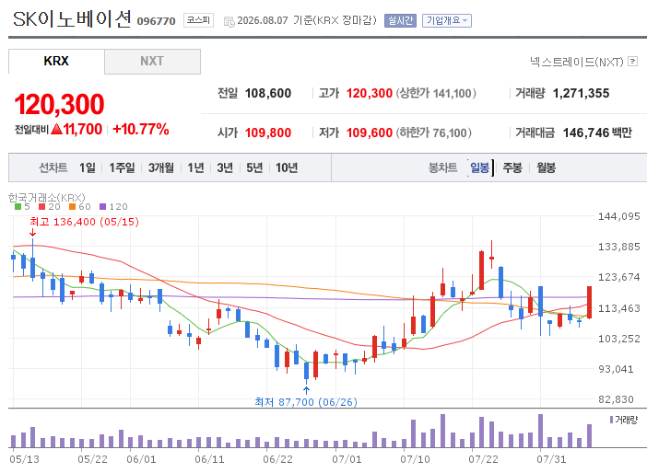
Task: Click the 최저 87,700 (06/26) label
Action: pyautogui.click(x=306, y=402)
